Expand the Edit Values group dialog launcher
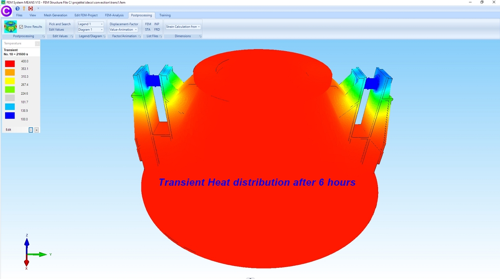The height and width of the screenshot is (279, 500). point(72,37)
